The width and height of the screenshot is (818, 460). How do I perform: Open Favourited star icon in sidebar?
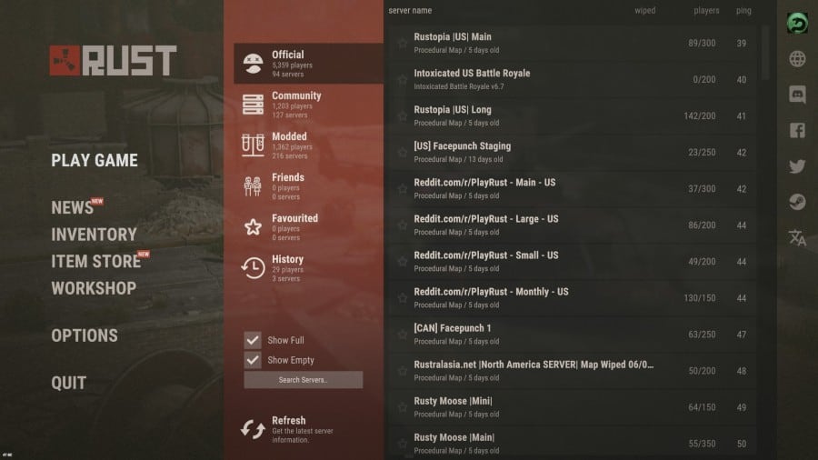(253, 227)
